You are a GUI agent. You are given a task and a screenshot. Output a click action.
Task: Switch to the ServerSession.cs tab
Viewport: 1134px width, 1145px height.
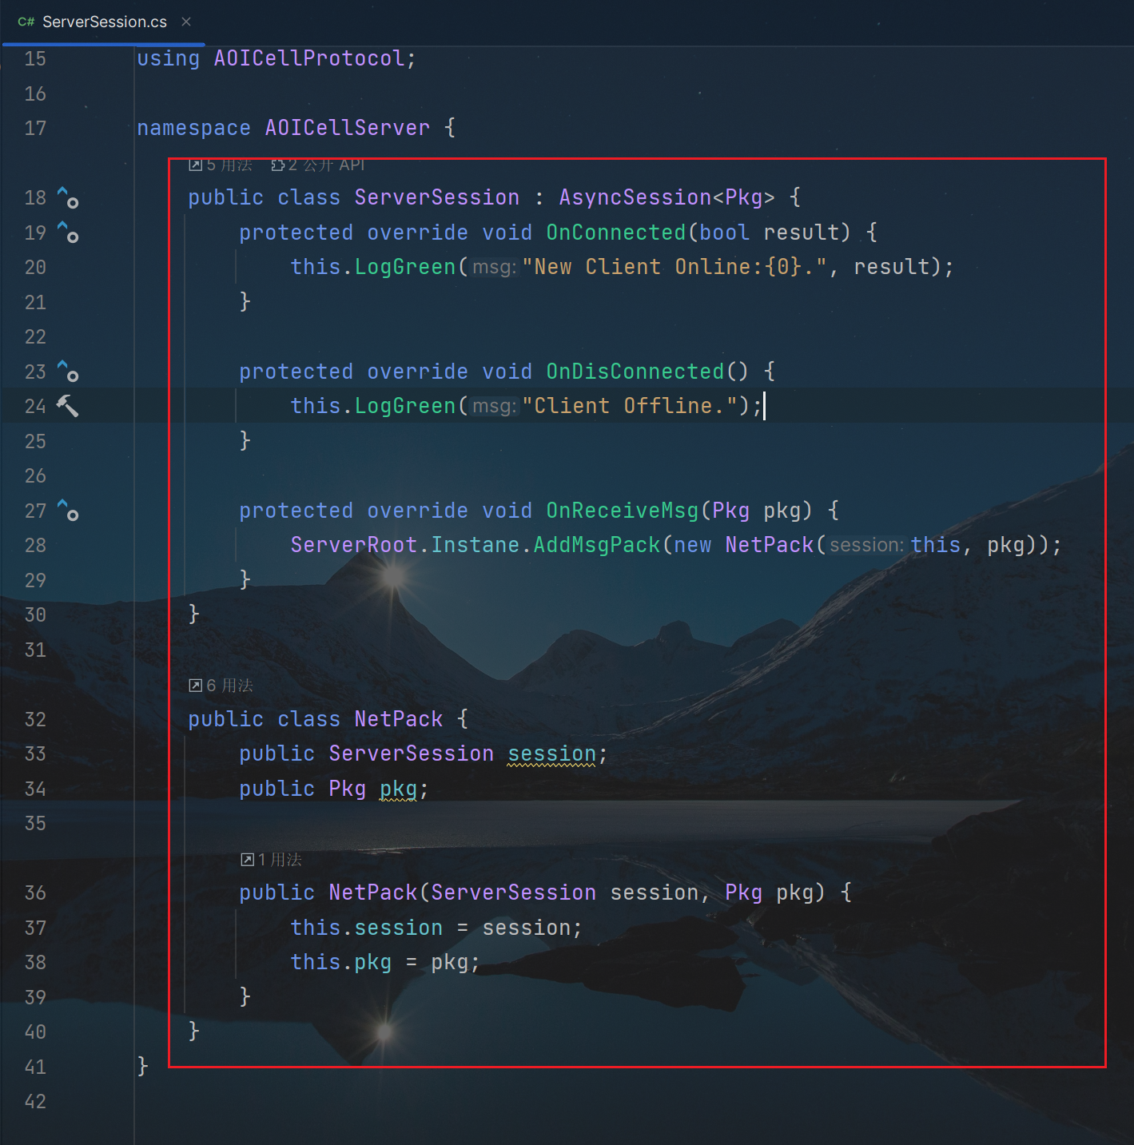tap(104, 22)
